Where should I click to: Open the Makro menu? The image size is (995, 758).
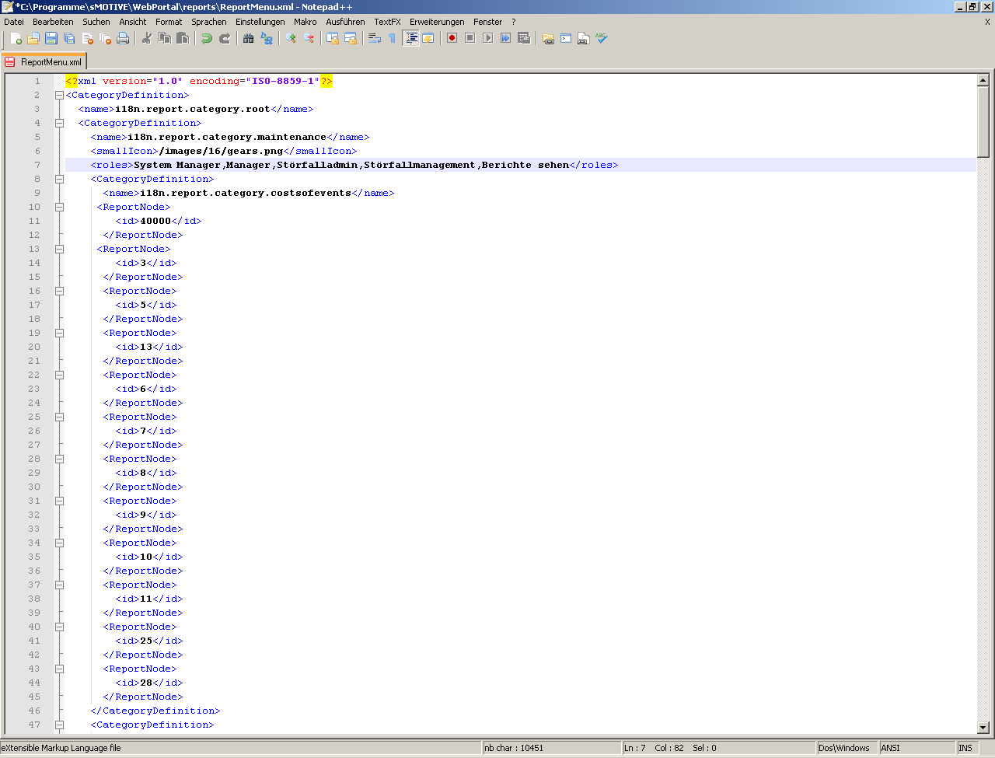pyautogui.click(x=305, y=22)
